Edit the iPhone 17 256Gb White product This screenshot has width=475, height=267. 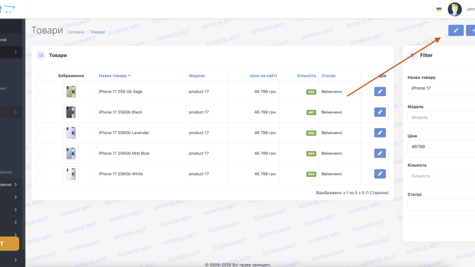380,174
